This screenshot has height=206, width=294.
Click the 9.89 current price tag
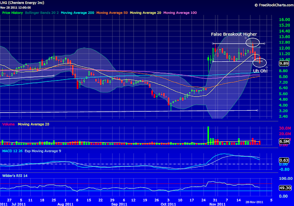point(284,63)
